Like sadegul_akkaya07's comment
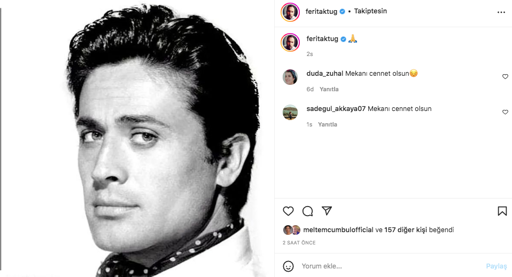 click(x=505, y=112)
